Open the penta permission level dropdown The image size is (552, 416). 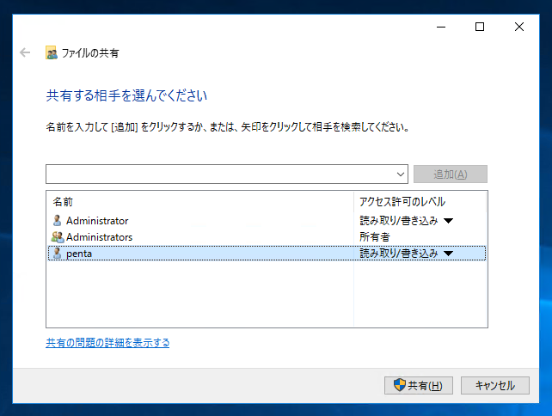coord(448,254)
